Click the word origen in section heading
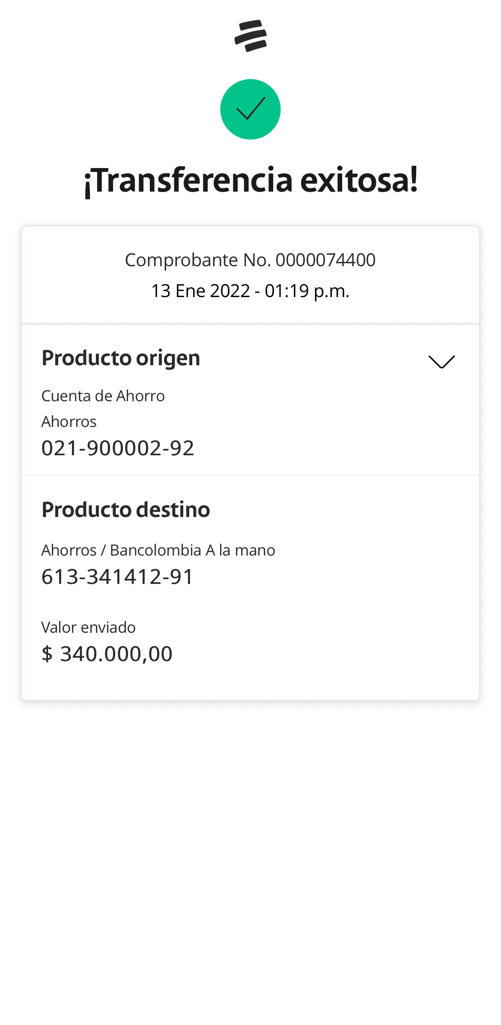The height and width of the screenshot is (1025, 501). [x=168, y=358]
